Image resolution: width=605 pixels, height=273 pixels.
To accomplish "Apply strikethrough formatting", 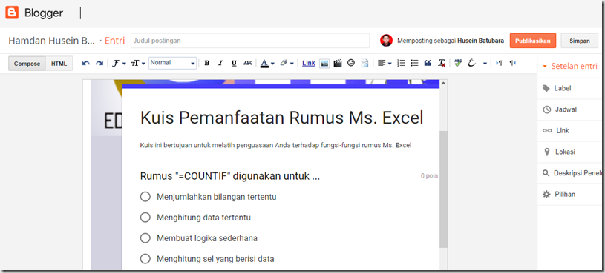I will coord(248,64).
